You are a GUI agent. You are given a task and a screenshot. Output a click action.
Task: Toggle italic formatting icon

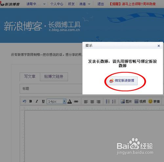coord(37,101)
